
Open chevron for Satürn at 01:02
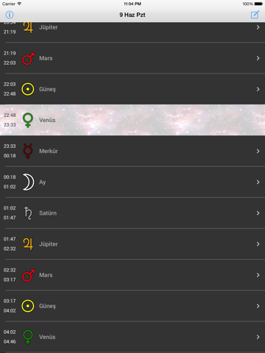tap(258, 213)
